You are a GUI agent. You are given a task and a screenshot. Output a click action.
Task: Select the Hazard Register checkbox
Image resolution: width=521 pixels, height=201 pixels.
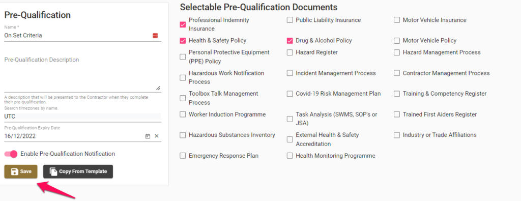pos(290,52)
